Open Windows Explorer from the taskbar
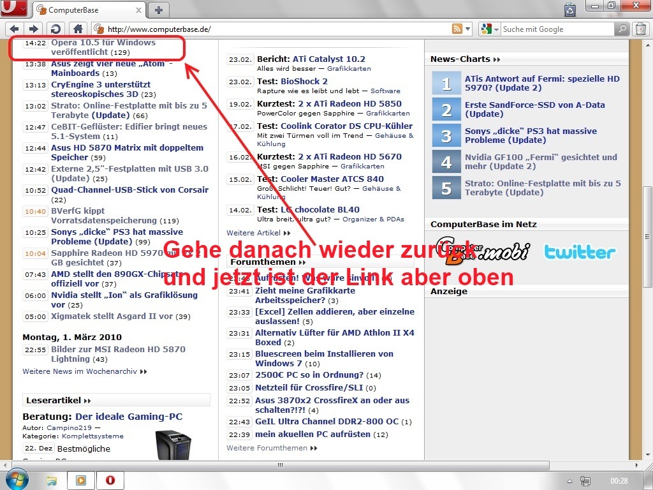Image resolution: width=653 pixels, height=490 pixels. pyautogui.click(x=52, y=481)
